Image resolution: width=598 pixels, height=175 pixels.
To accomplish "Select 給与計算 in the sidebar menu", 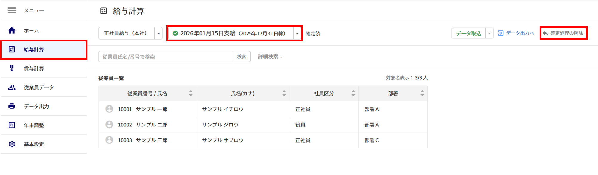I will click(34, 50).
